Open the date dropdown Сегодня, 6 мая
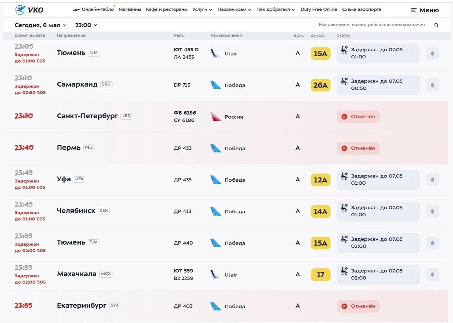Image resolution: width=453 pixels, height=323 pixels. (x=40, y=25)
